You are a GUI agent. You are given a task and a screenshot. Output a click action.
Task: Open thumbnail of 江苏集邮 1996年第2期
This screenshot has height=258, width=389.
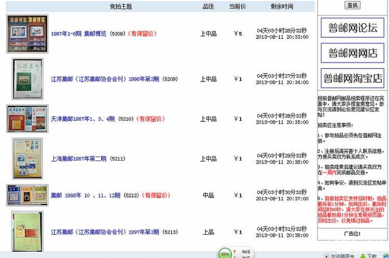click(27, 79)
